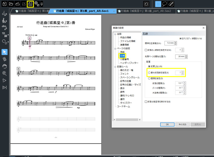Screen dimensions: 214x157
Task: Select the rectangular selection tool
Action: click(158, 4)
